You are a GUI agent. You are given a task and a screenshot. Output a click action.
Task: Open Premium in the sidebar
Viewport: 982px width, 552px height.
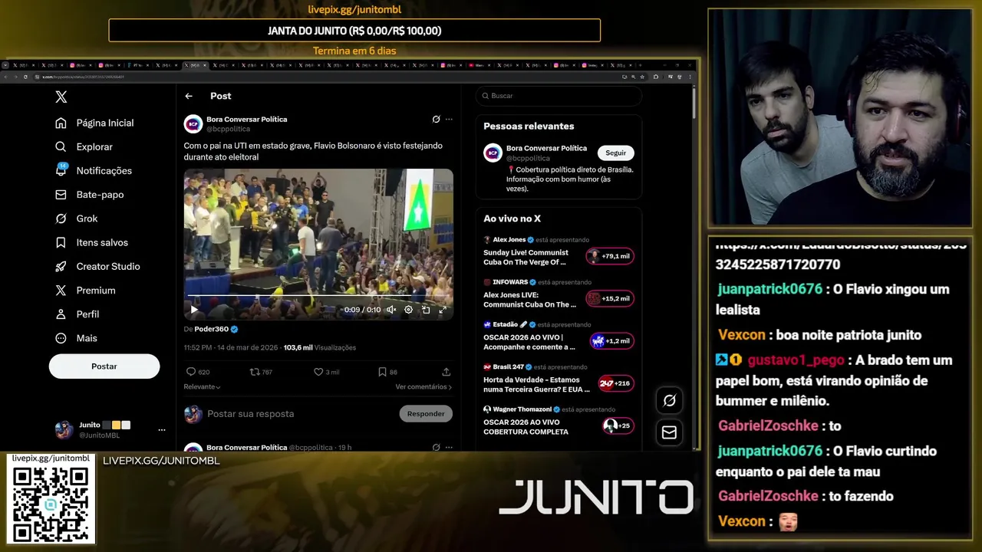click(x=85, y=291)
